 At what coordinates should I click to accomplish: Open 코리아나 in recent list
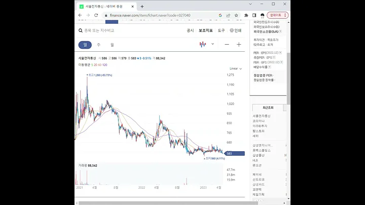tap(259, 121)
